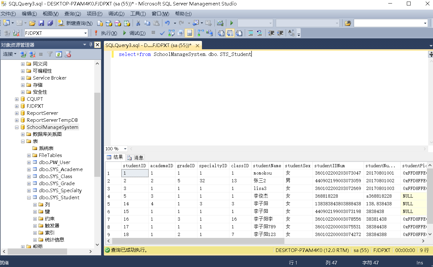Toggle Results to Text output mode
The height and width of the screenshot is (267, 433).
coord(221,33)
